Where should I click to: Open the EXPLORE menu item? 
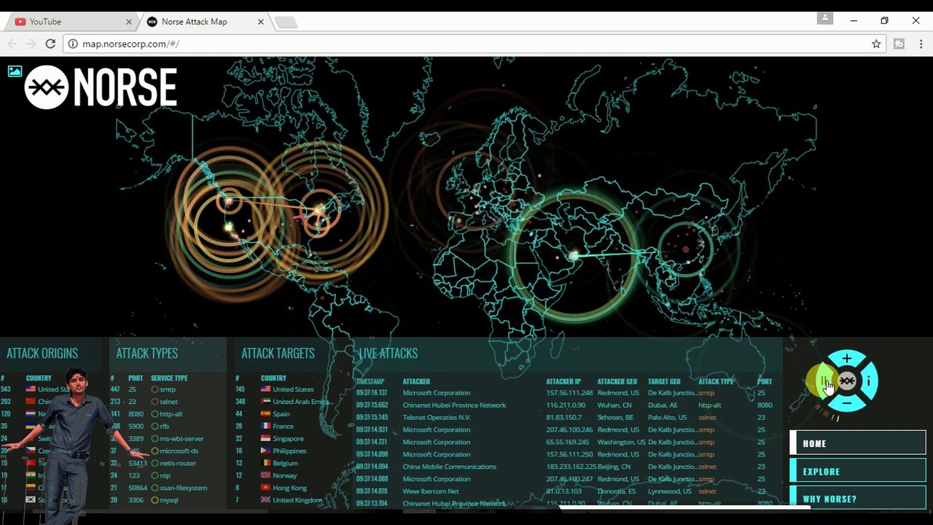coord(858,471)
